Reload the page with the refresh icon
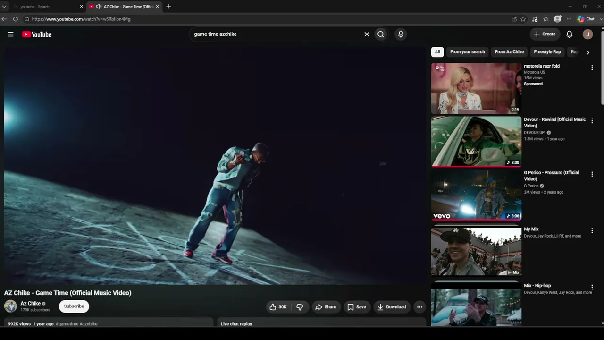 click(16, 19)
